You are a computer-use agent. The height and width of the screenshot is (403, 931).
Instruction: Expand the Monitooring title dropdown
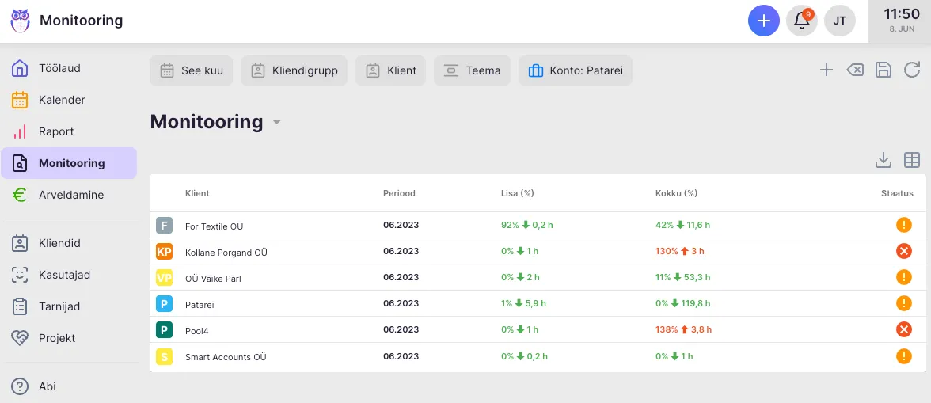[277, 123]
